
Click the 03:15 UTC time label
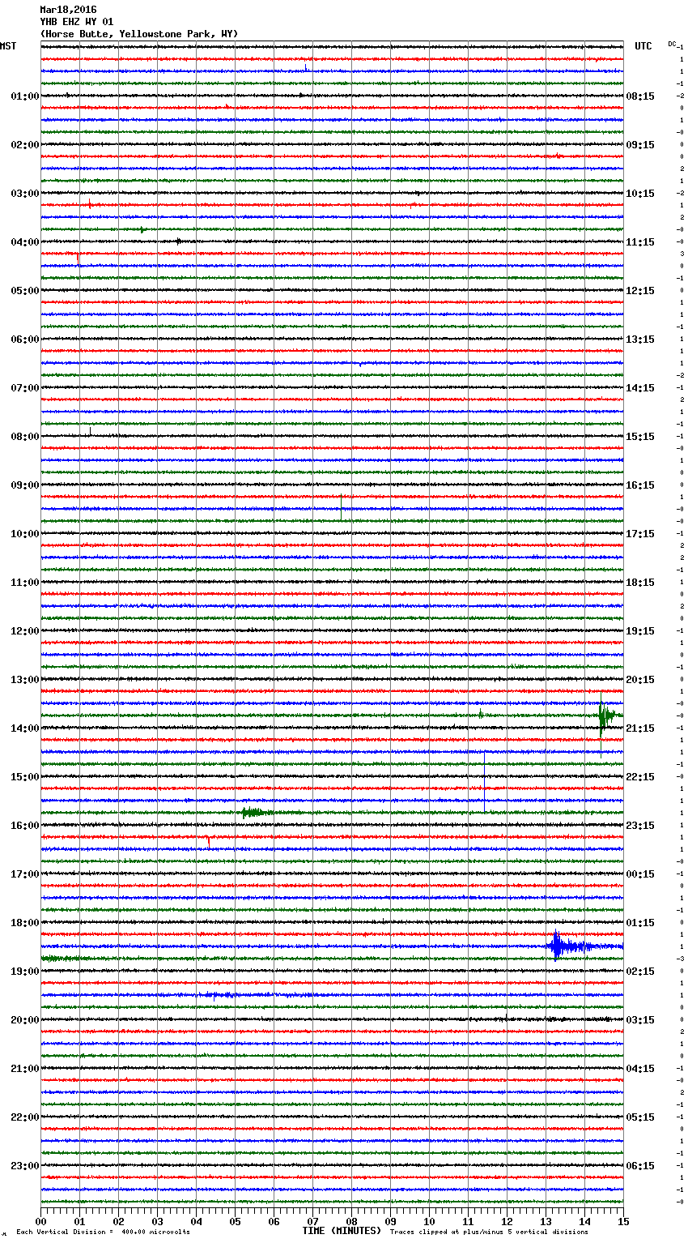coord(640,1020)
